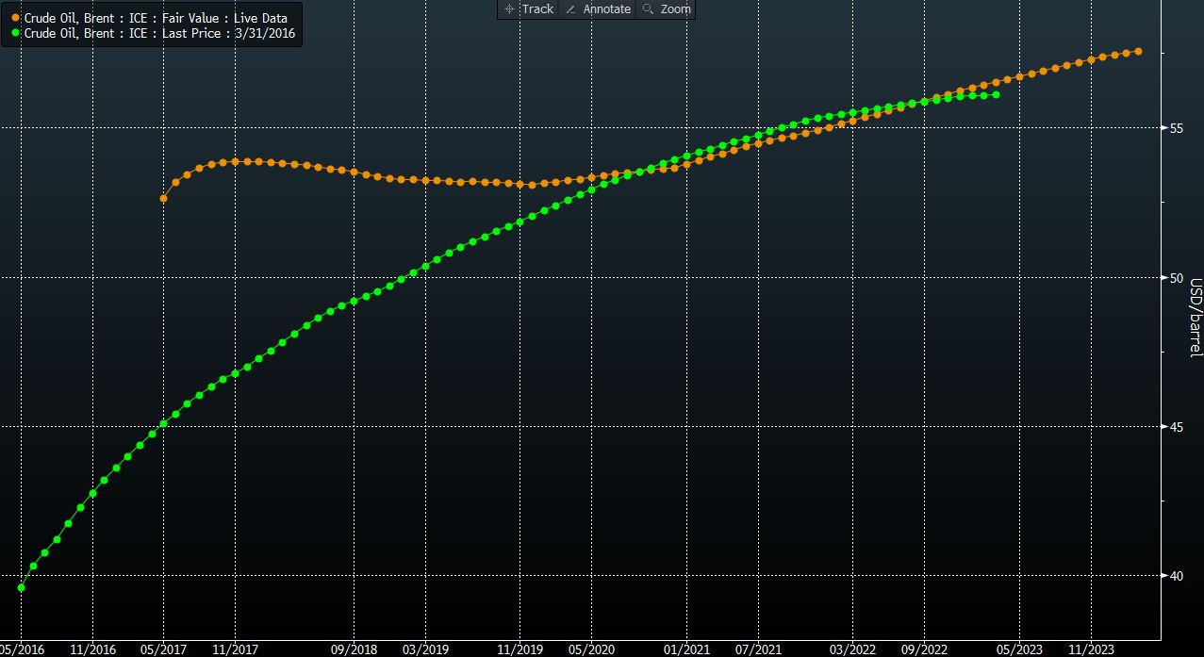
Task: Click the first green point on Last Price curve
Action: [x=21, y=587]
